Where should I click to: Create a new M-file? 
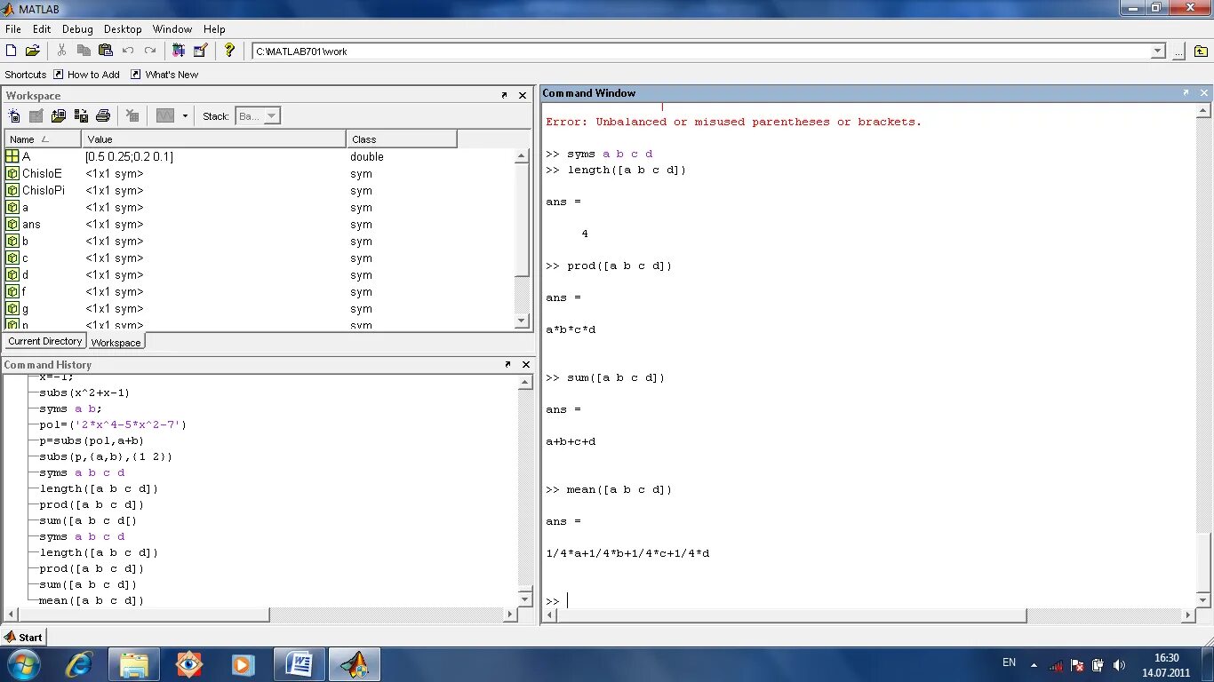click(11, 51)
